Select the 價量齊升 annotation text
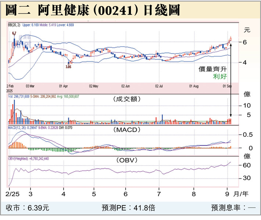 (212, 69)
